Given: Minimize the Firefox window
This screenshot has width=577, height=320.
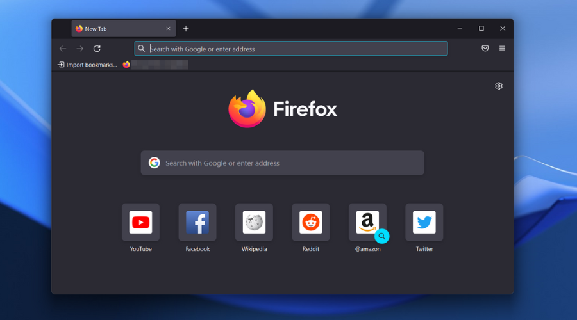Looking at the screenshot, I should click(460, 28).
